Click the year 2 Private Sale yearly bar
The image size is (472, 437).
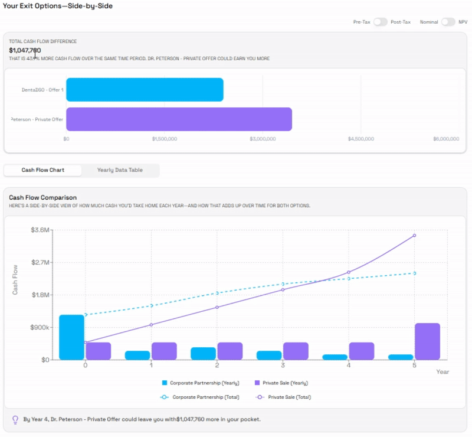(x=230, y=351)
